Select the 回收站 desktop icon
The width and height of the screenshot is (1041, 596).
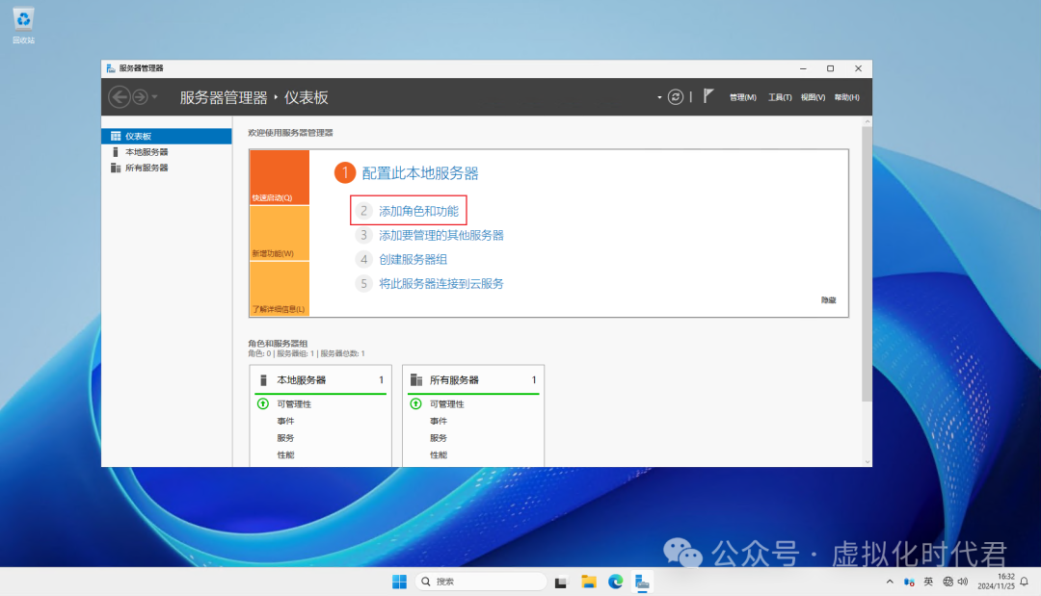click(23, 26)
